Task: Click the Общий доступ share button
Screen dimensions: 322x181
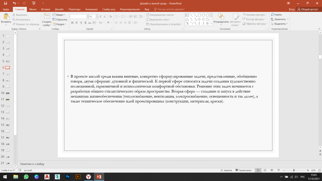Action: tap(308, 10)
